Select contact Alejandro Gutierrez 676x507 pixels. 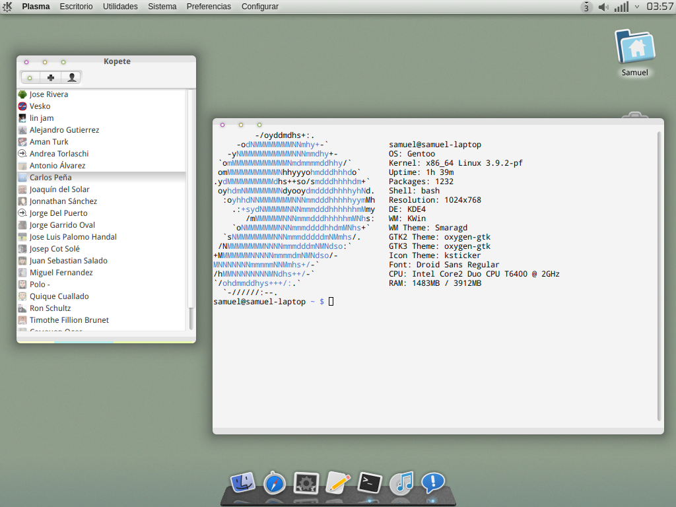point(101,130)
